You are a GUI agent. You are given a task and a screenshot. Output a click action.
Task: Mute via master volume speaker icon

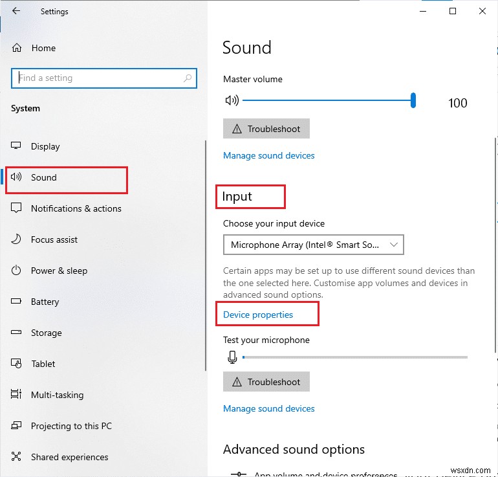coord(231,100)
